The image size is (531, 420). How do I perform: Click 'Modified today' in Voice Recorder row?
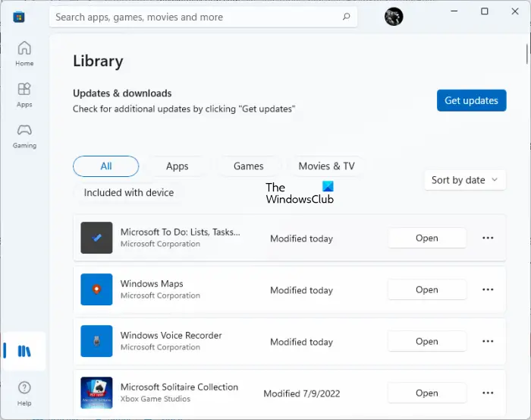(301, 342)
